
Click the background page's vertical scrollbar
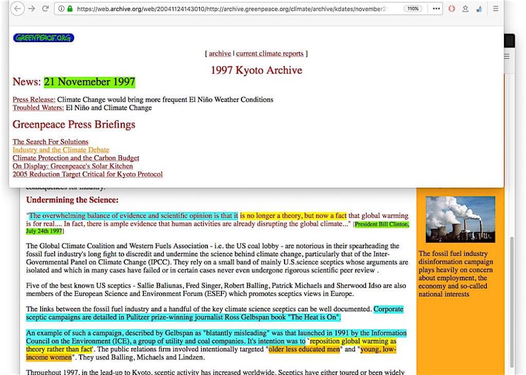pos(511,298)
